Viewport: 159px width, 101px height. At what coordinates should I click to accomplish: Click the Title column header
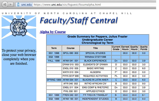(95, 48)
